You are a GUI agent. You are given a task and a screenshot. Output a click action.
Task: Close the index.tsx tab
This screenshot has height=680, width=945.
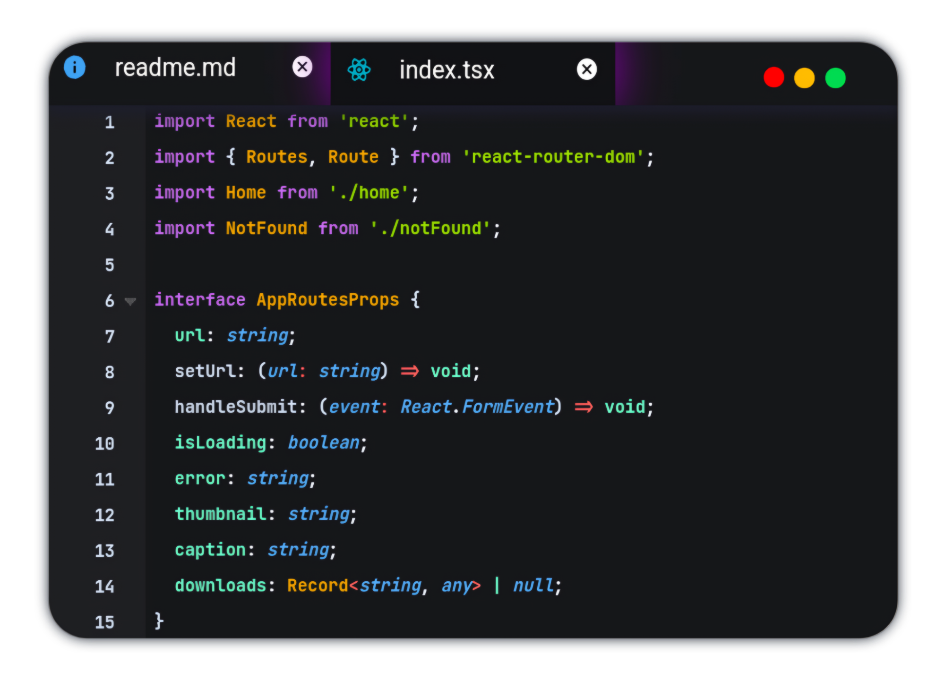(587, 69)
